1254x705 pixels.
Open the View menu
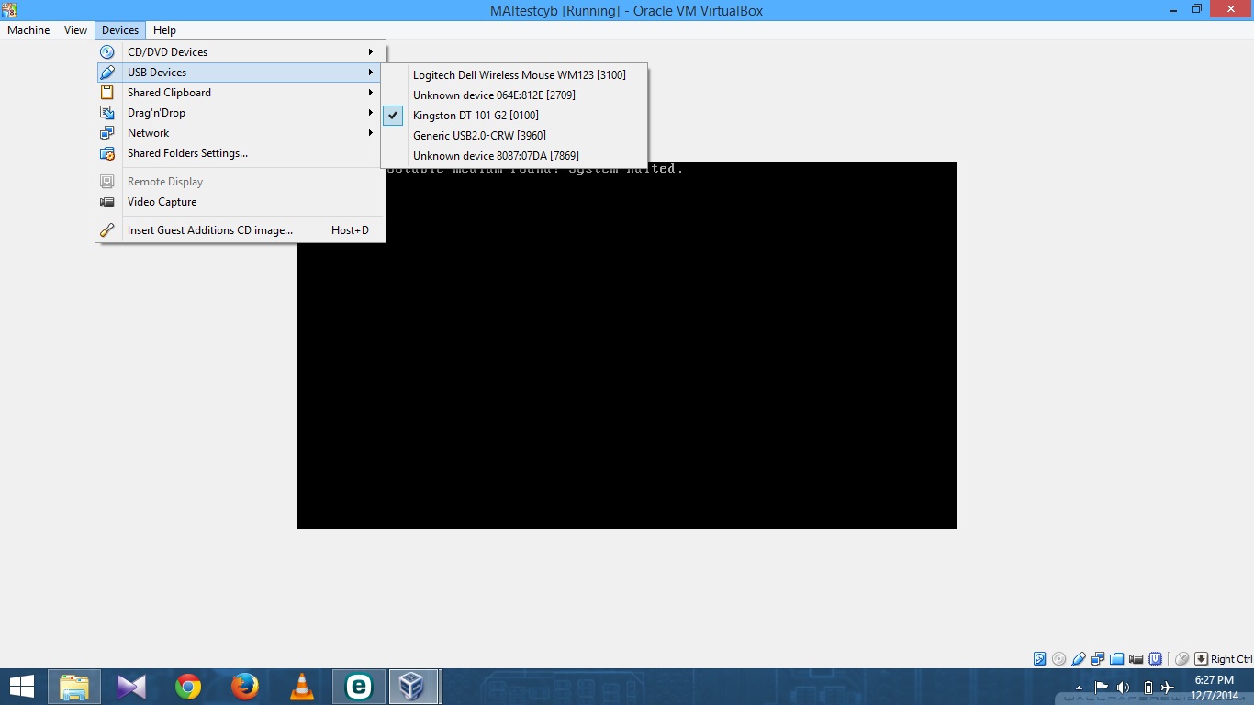[x=76, y=30]
